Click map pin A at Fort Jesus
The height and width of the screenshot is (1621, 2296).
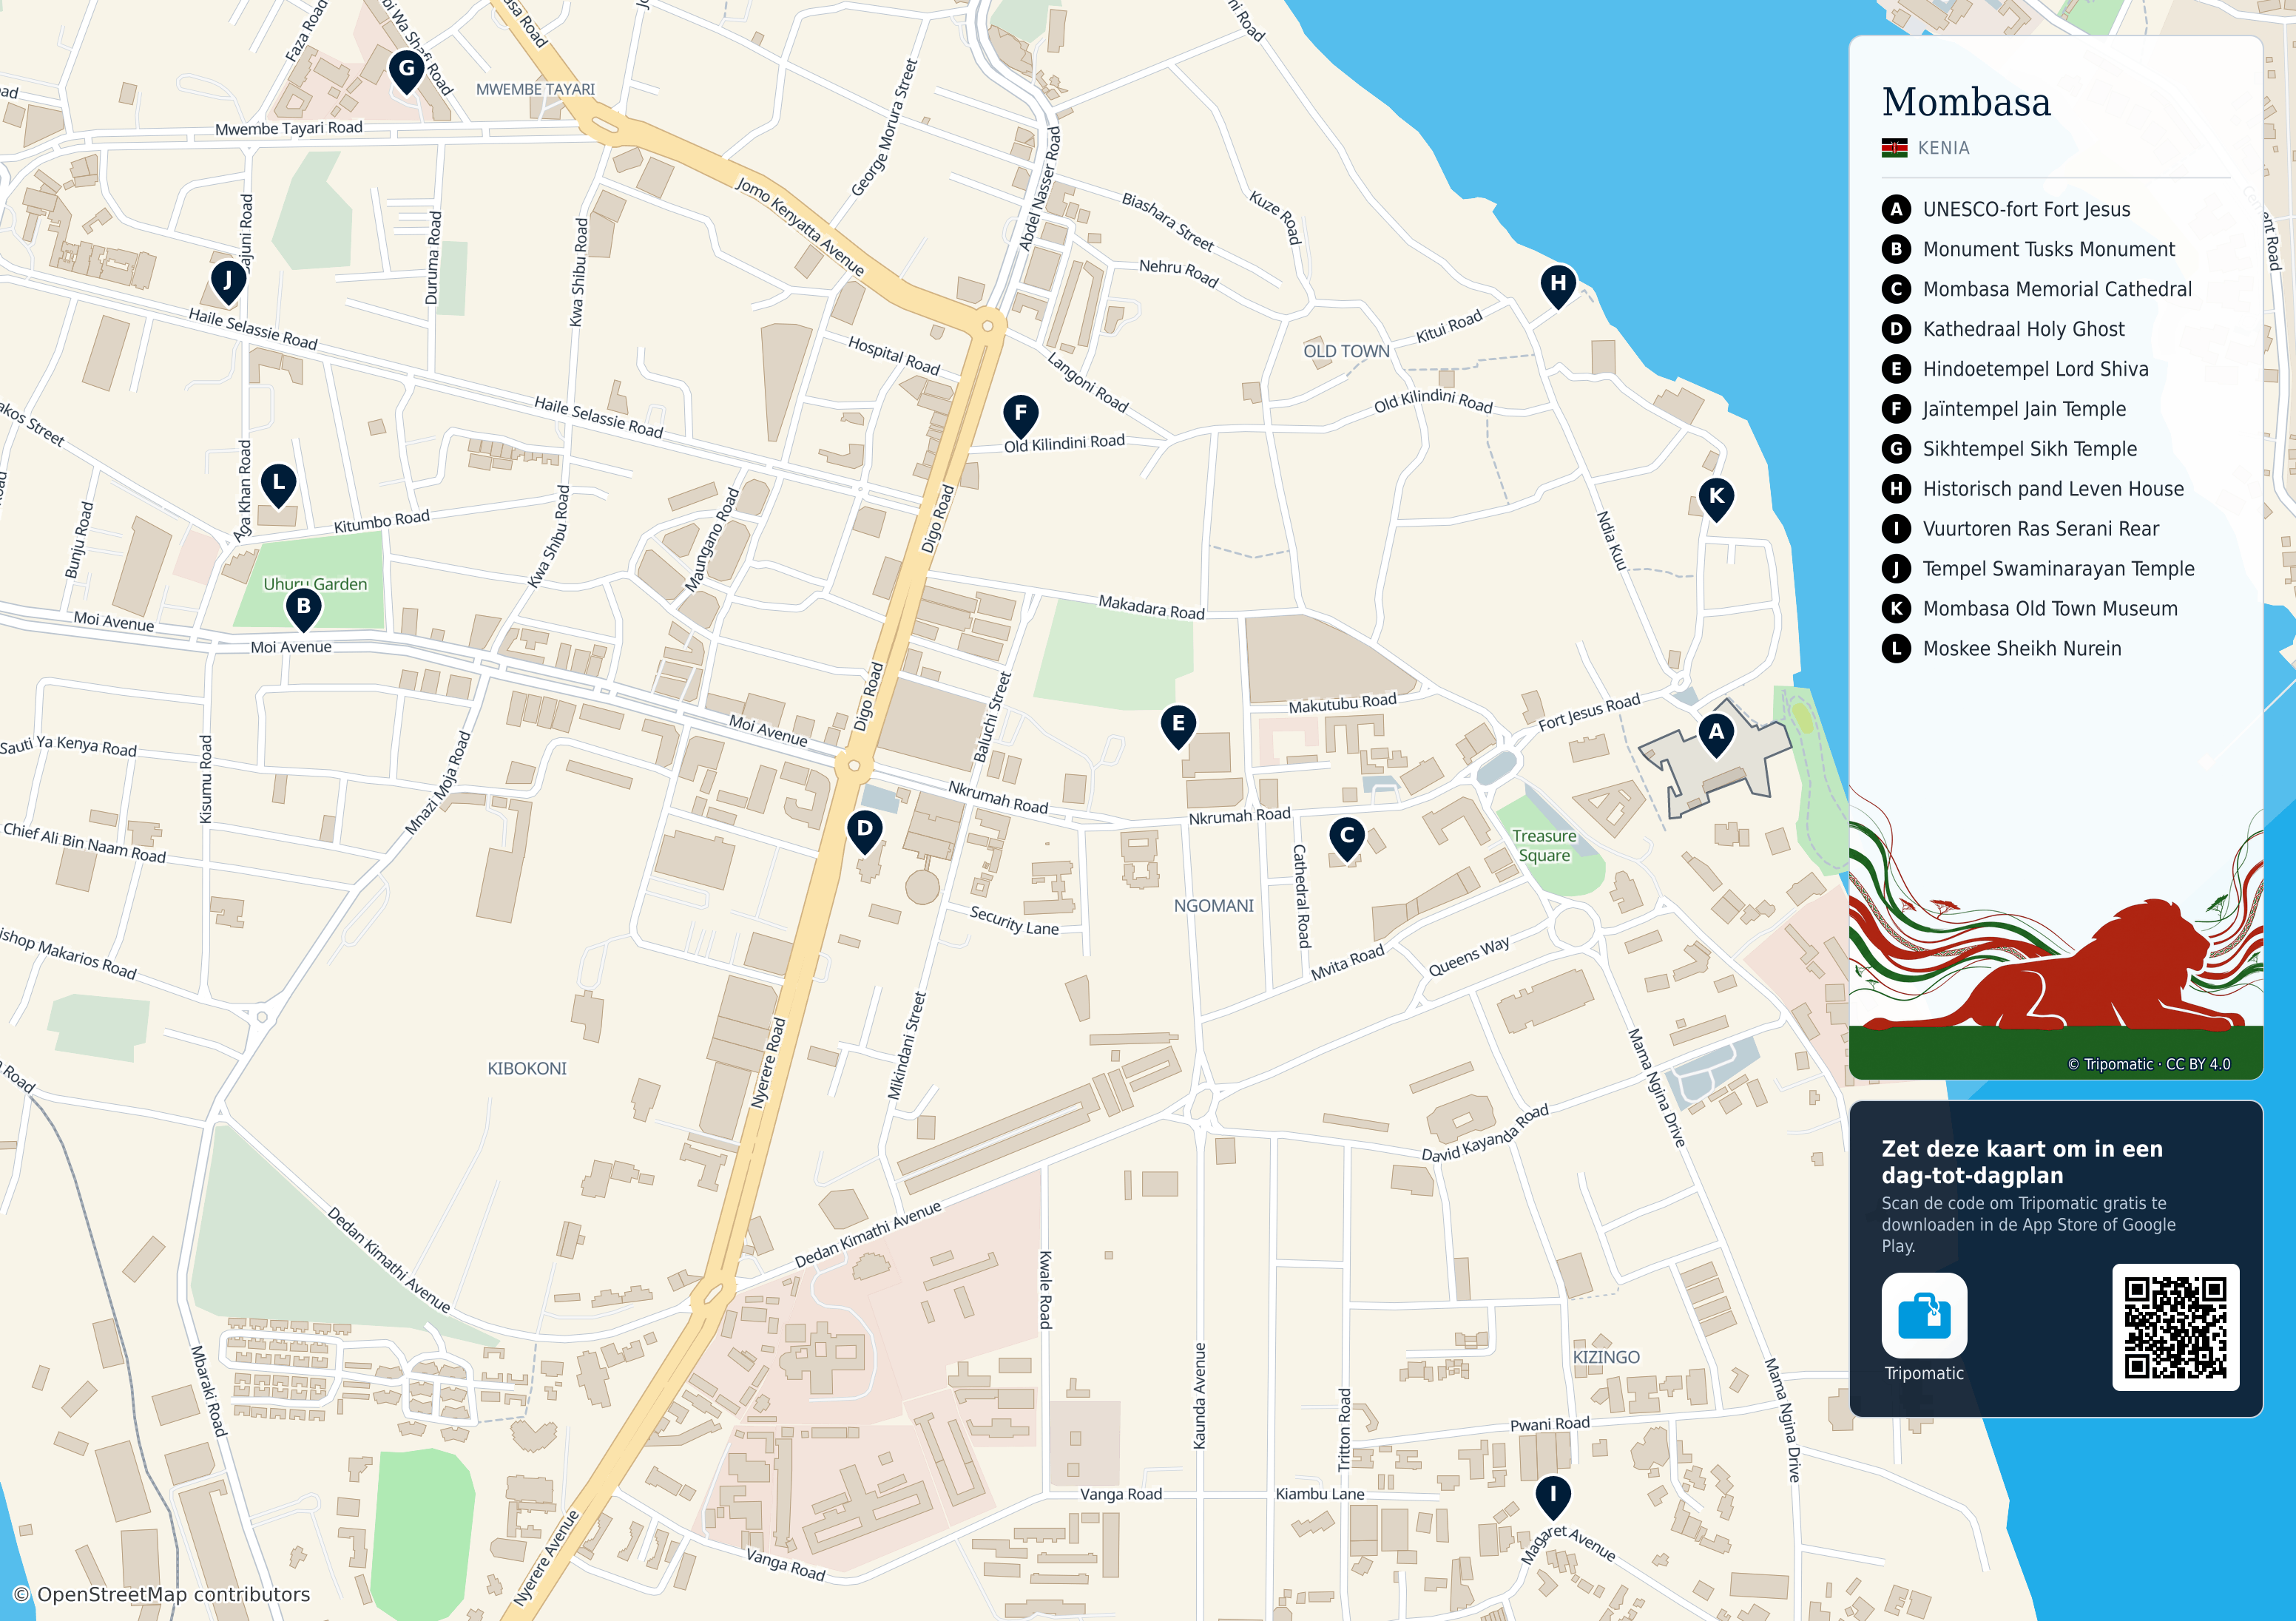[x=1716, y=735]
